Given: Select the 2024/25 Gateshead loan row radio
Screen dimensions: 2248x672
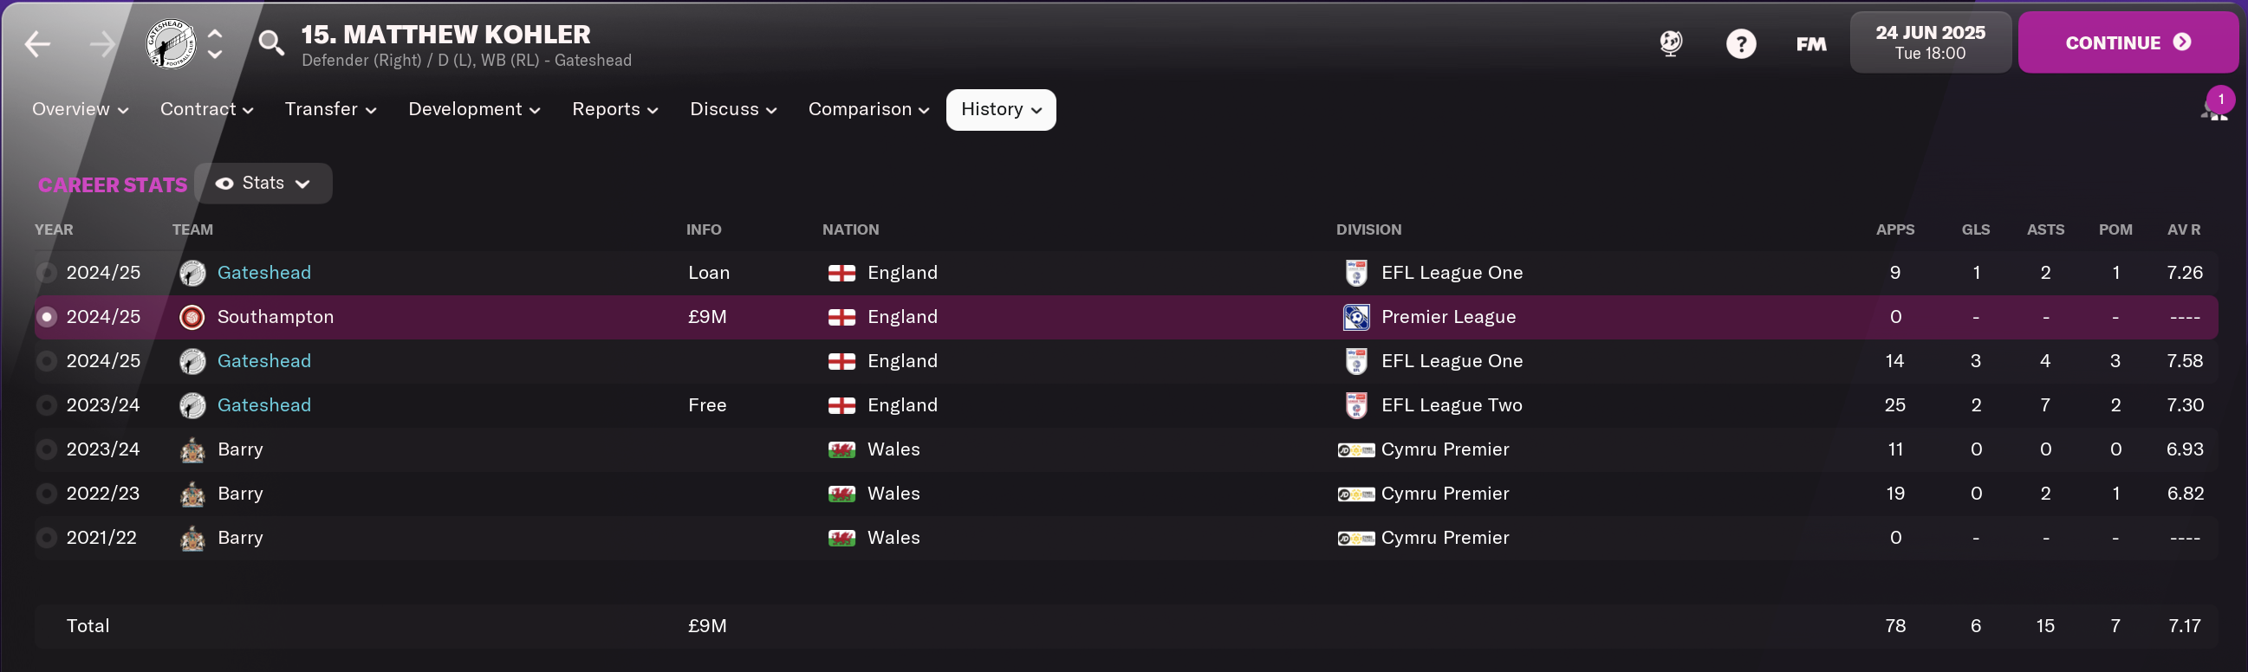Looking at the screenshot, I should [x=47, y=273].
